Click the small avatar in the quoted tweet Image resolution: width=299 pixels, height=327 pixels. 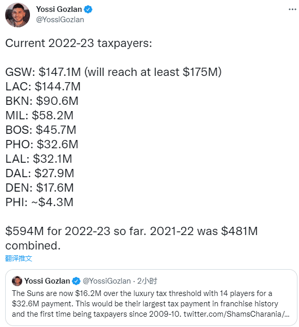[17, 281]
